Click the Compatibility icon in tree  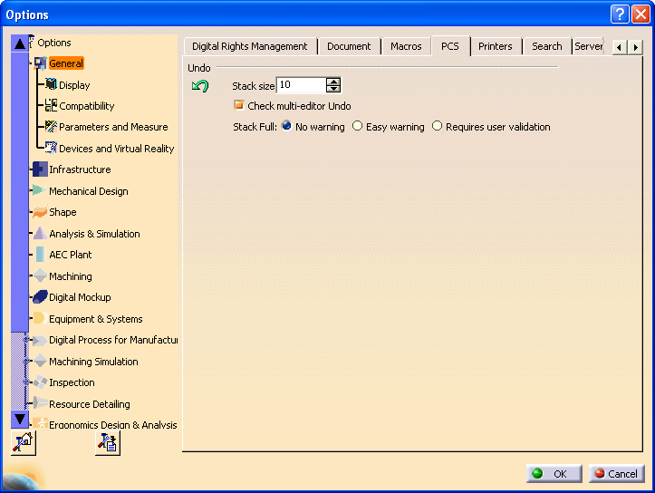(x=51, y=106)
